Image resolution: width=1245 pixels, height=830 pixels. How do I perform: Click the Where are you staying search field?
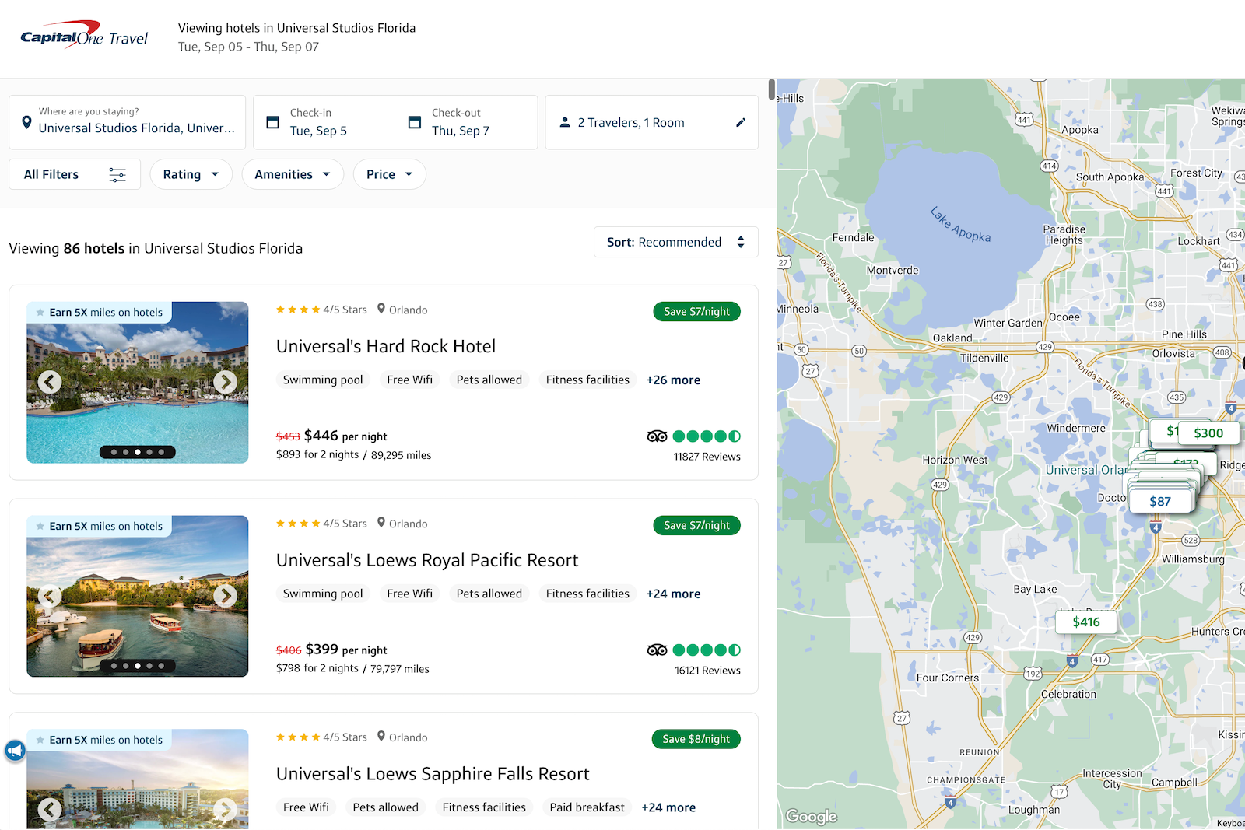click(136, 128)
